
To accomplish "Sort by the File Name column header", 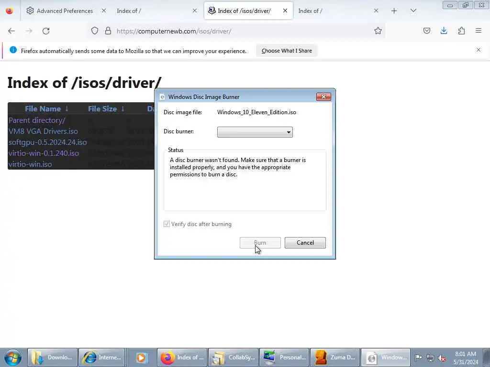I will 43,108.
